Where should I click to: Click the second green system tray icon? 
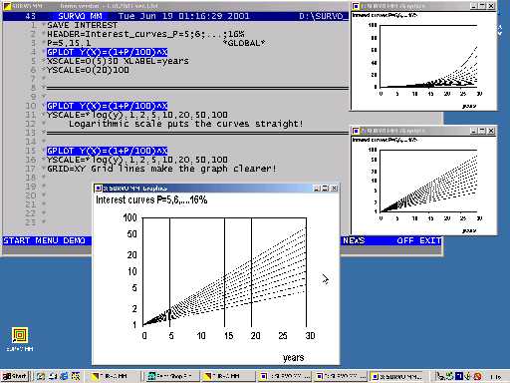click(449, 376)
